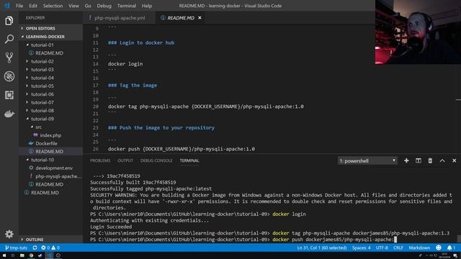Select the terminal shell dropdown powershell
Viewport: 461px width, 259px height.
[x=367, y=160]
